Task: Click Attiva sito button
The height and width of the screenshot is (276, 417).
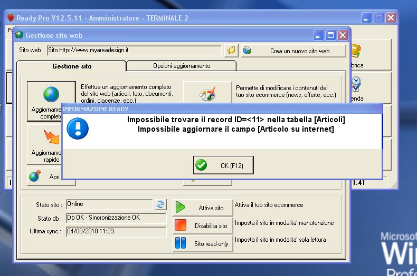Action: (x=203, y=208)
